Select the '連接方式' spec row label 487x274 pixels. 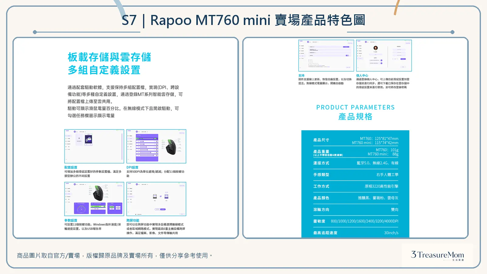(321, 163)
